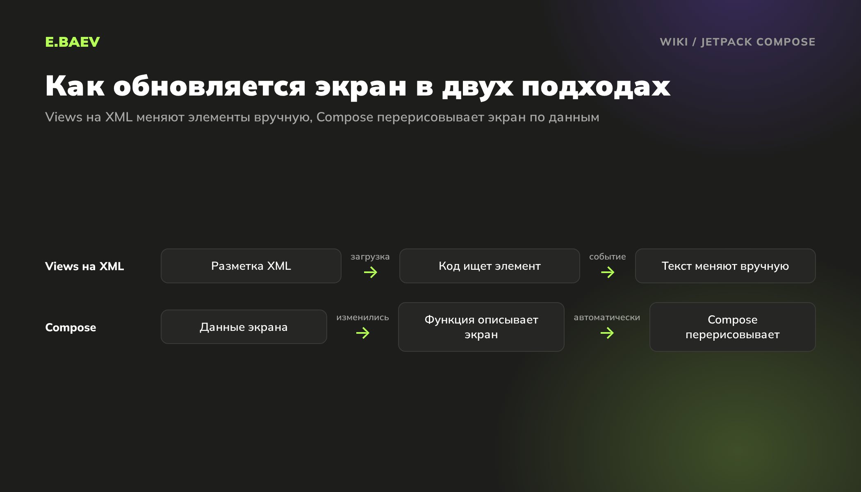The height and width of the screenshot is (492, 861).
Task: Select the 'Разметка XML' box
Action: 251,266
